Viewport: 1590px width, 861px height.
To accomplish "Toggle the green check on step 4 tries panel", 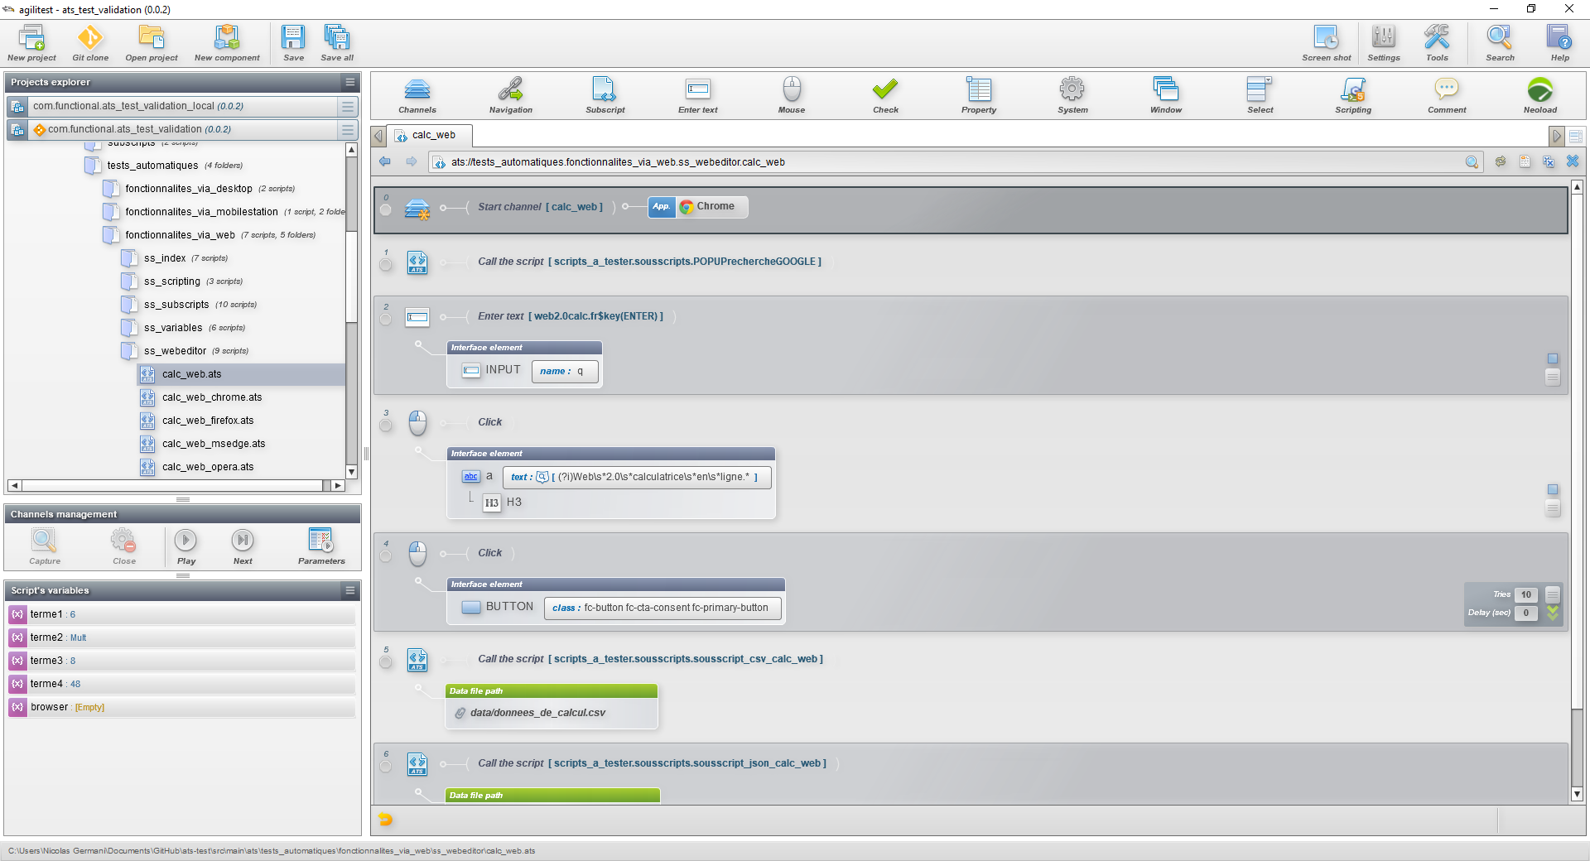I will (x=1553, y=613).
